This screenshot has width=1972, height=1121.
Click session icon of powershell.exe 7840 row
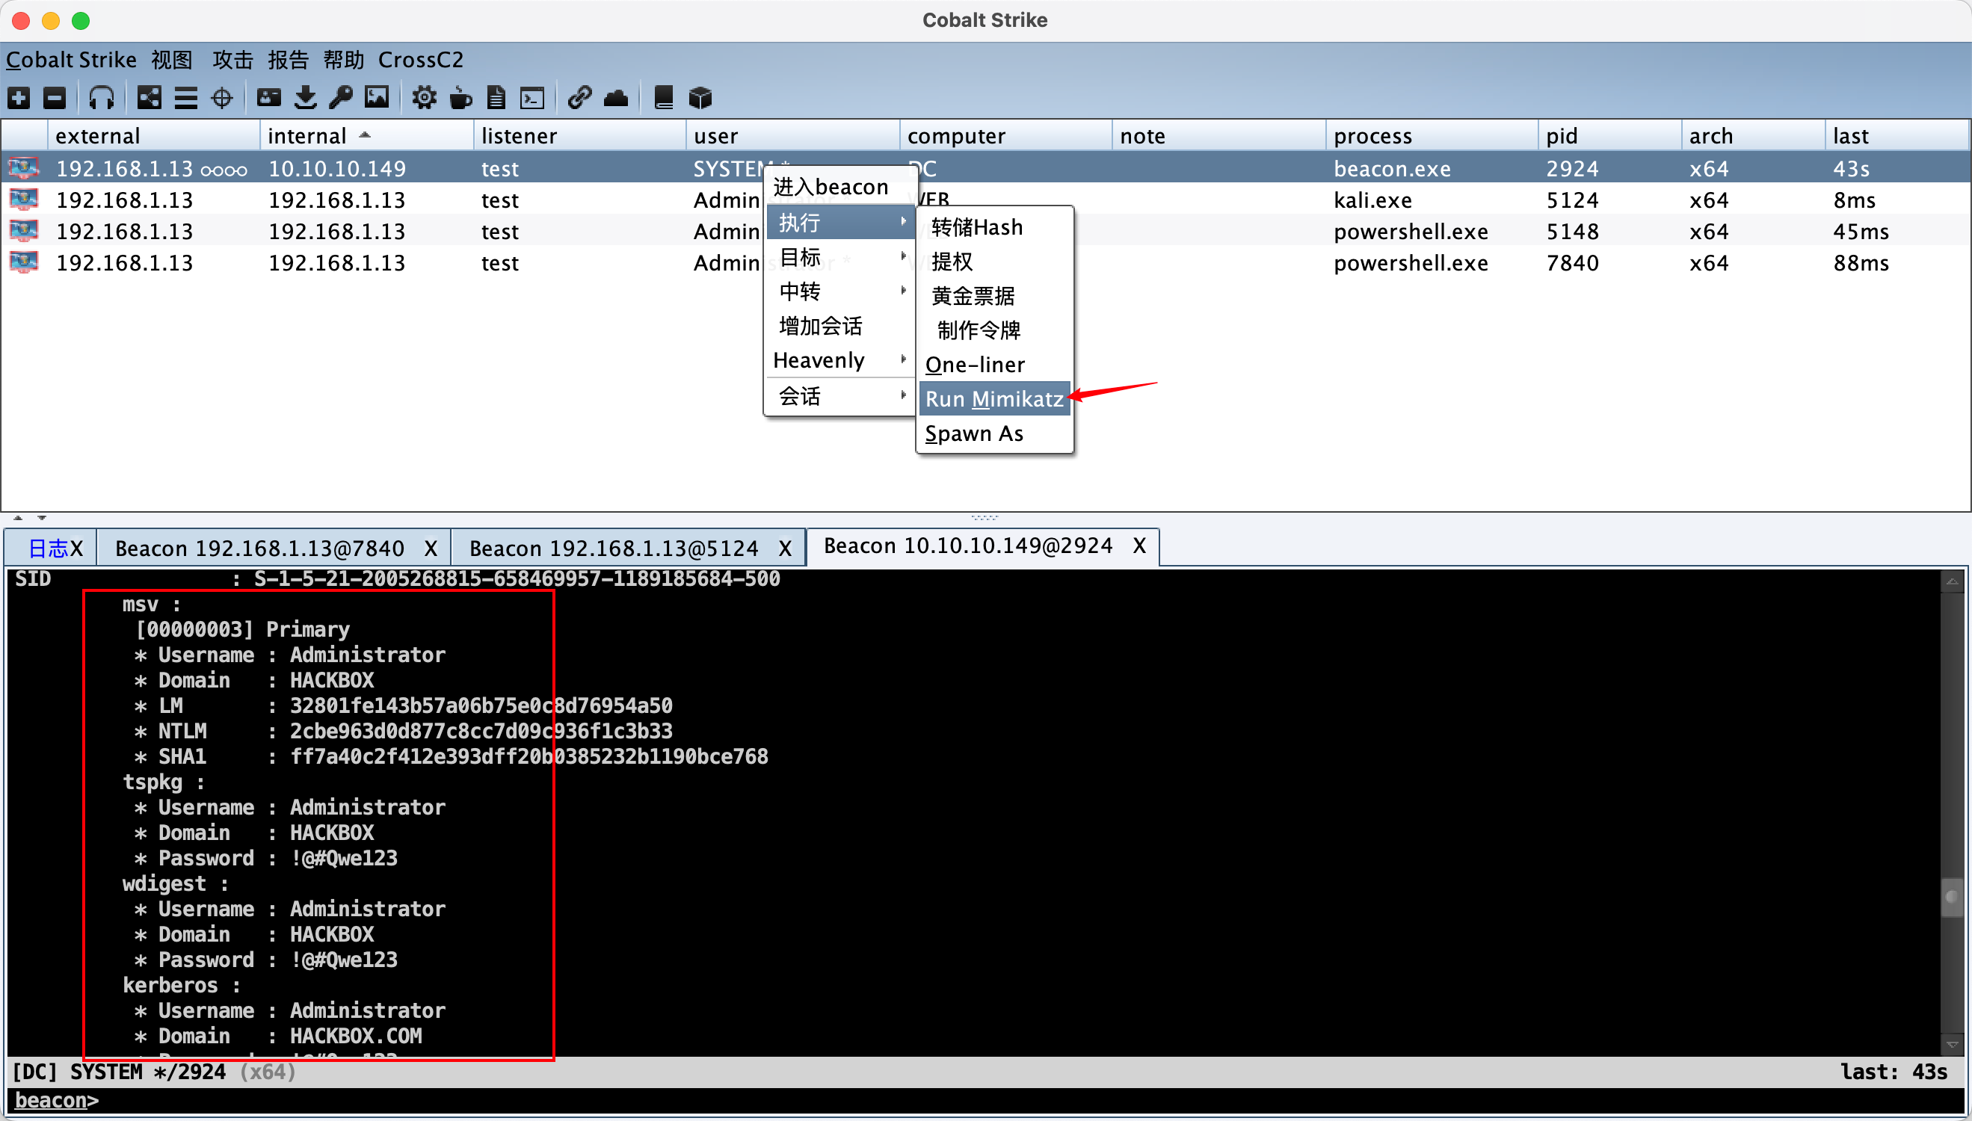coord(24,262)
